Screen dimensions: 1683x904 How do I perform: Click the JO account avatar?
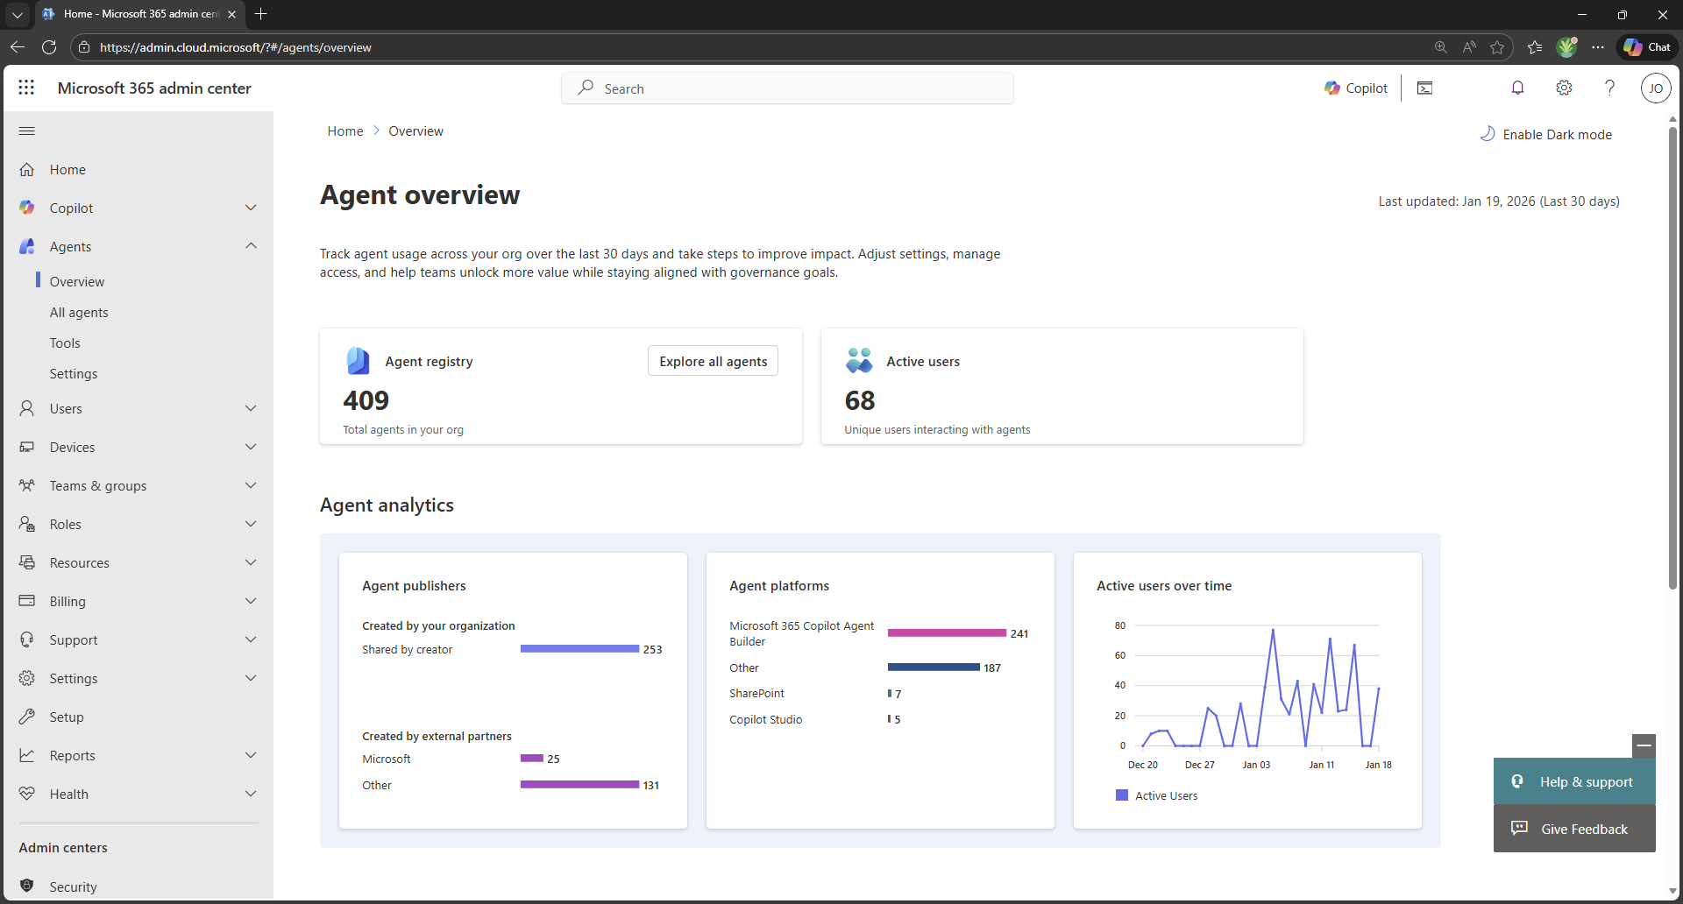coord(1655,88)
